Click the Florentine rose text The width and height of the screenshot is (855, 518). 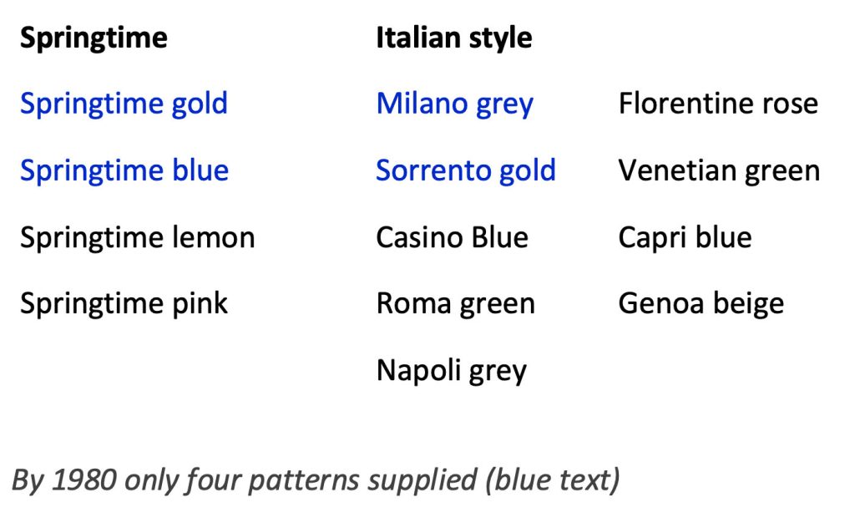pyautogui.click(x=718, y=104)
